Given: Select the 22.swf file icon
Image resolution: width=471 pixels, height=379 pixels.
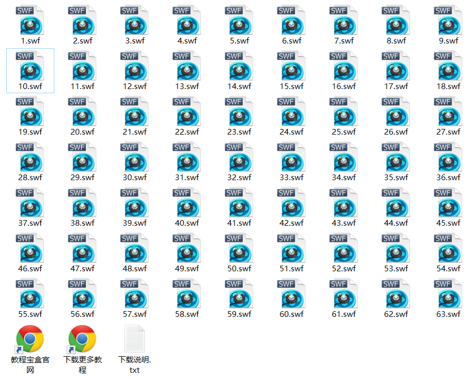Looking at the screenshot, I should pos(187,111).
